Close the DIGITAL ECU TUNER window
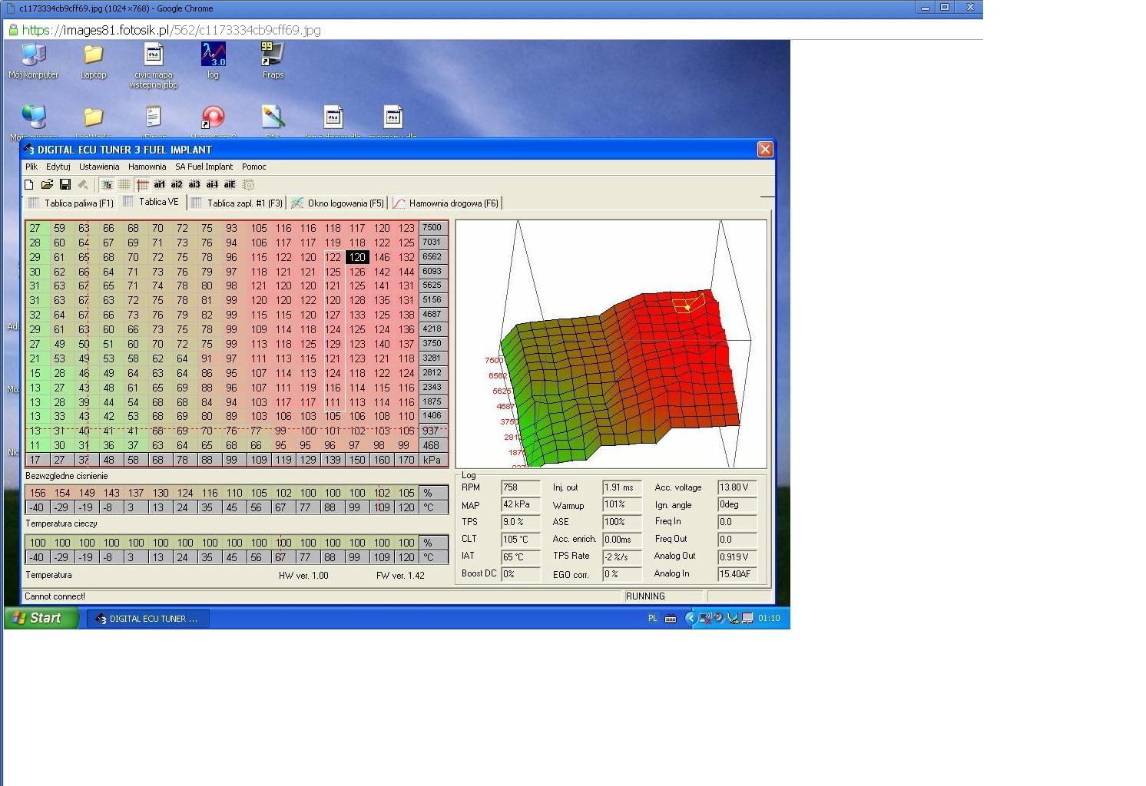The width and height of the screenshot is (1146, 786). coord(765,150)
